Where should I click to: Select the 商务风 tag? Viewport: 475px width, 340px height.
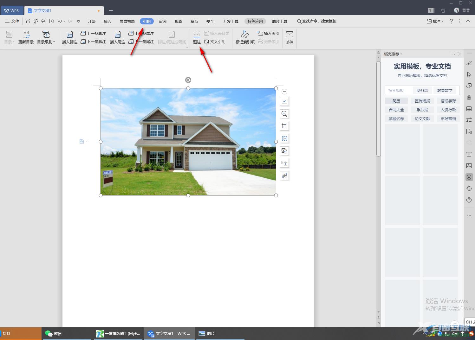422,90
